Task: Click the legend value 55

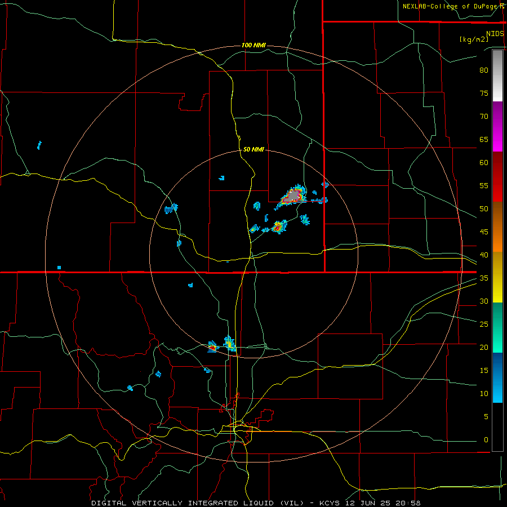Action: 484,185
